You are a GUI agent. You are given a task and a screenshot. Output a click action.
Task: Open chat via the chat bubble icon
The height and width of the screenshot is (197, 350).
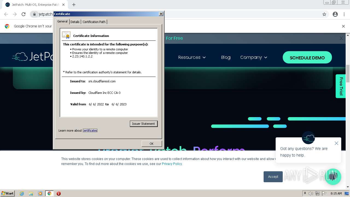[x=333, y=176]
